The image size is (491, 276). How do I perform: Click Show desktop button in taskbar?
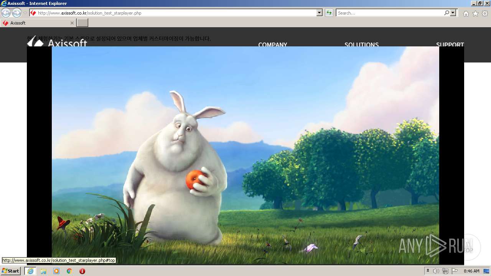point(486,271)
